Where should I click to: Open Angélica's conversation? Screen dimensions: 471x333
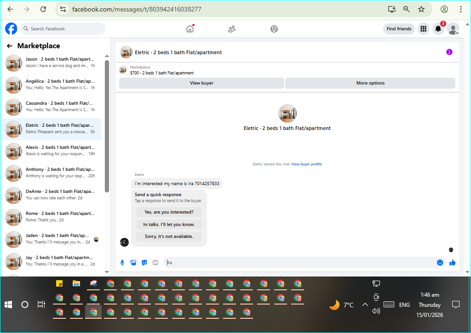click(x=52, y=85)
